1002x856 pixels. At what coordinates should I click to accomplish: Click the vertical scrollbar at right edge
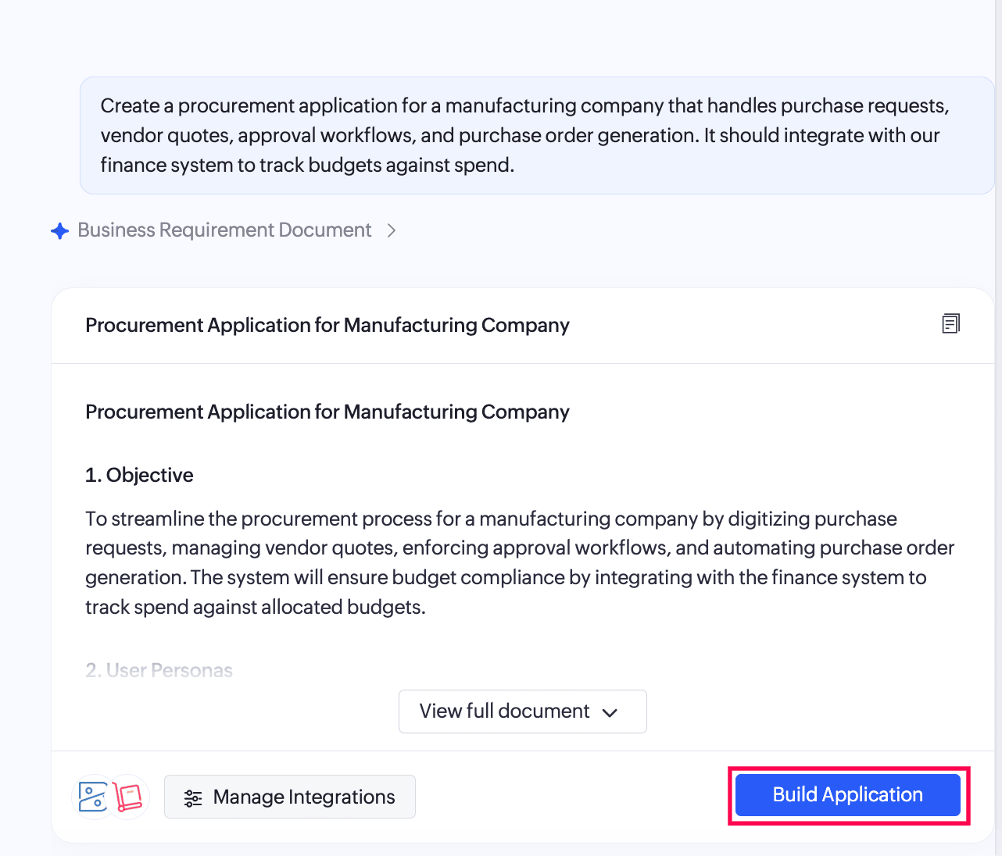(x=998, y=428)
